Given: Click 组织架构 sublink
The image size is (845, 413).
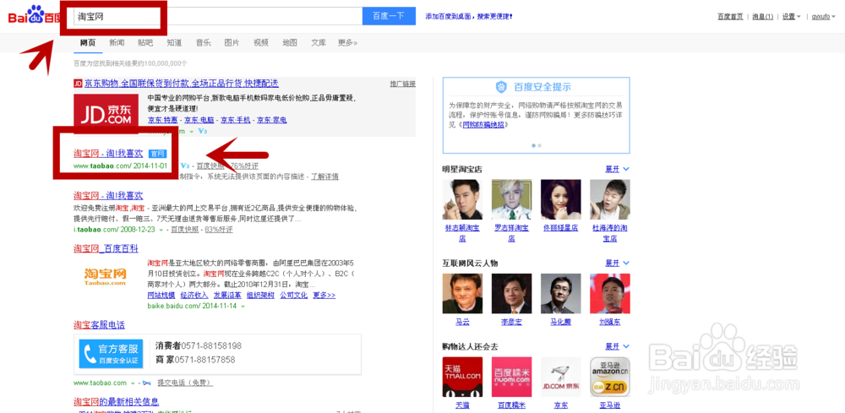Looking at the screenshot, I should (260, 295).
